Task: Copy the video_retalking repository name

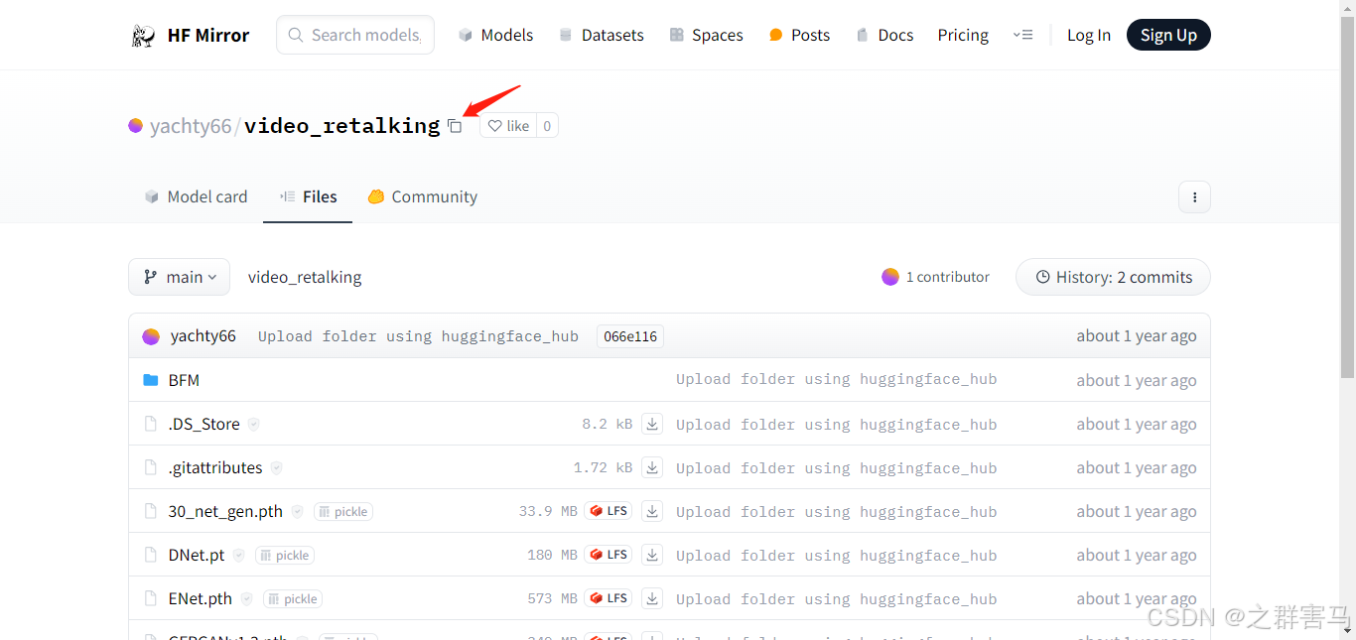Action: coord(455,126)
